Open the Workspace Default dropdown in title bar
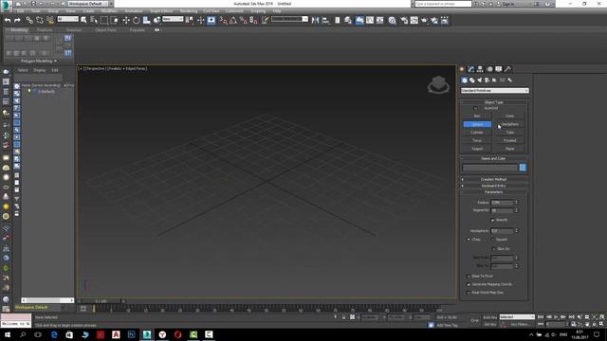Image resolution: width=607 pixels, height=341 pixels. (88, 4)
